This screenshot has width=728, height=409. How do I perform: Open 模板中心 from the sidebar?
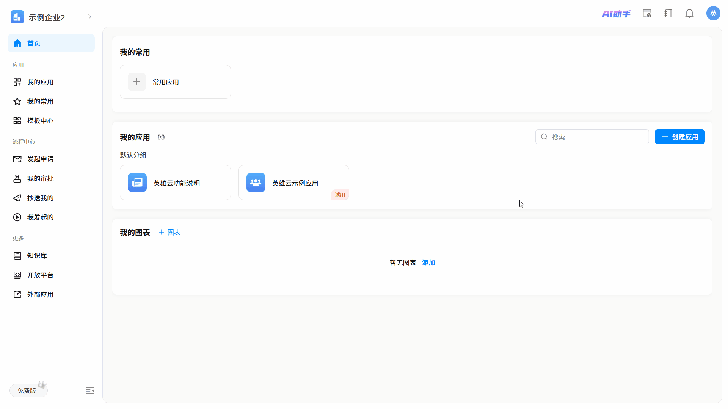(51, 121)
